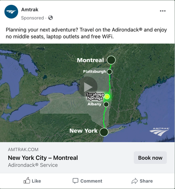This screenshot has height=189, width=175.
Task: Click the New York station marker
Action: coord(104,132)
